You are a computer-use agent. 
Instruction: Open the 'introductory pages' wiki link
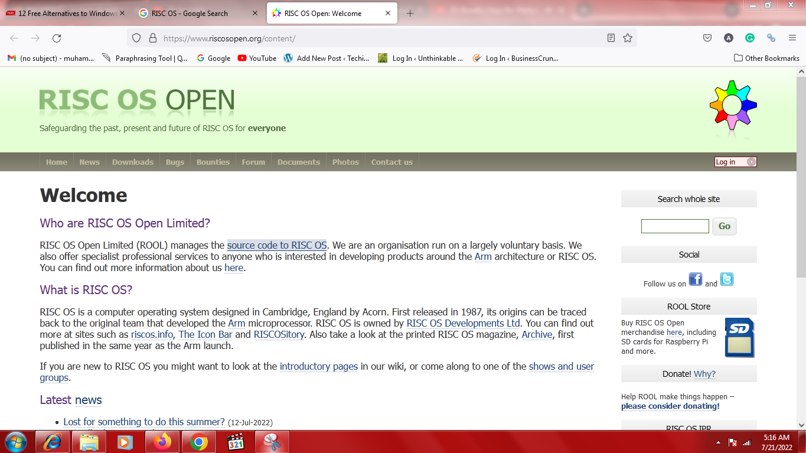[x=319, y=366]
